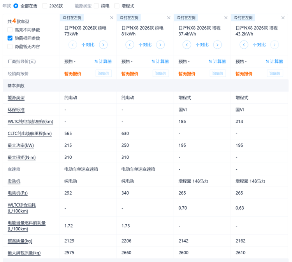Image resolution: width=292 pixels, height=262 pixels.
Task: Select the 全部在售 radio option
Action: 16,6
